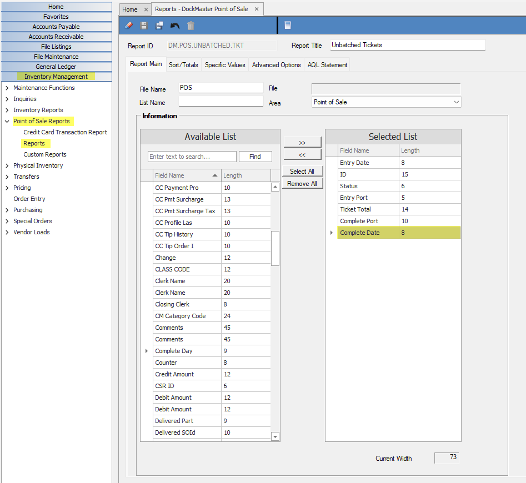Screen dimensions: 526x483
Task: Click the Remove All button
Action: coord(302,184)
